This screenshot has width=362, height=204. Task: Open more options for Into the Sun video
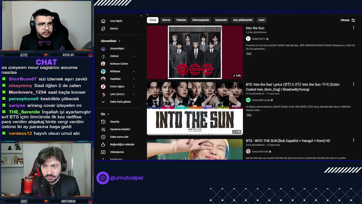tap(354, 27)
